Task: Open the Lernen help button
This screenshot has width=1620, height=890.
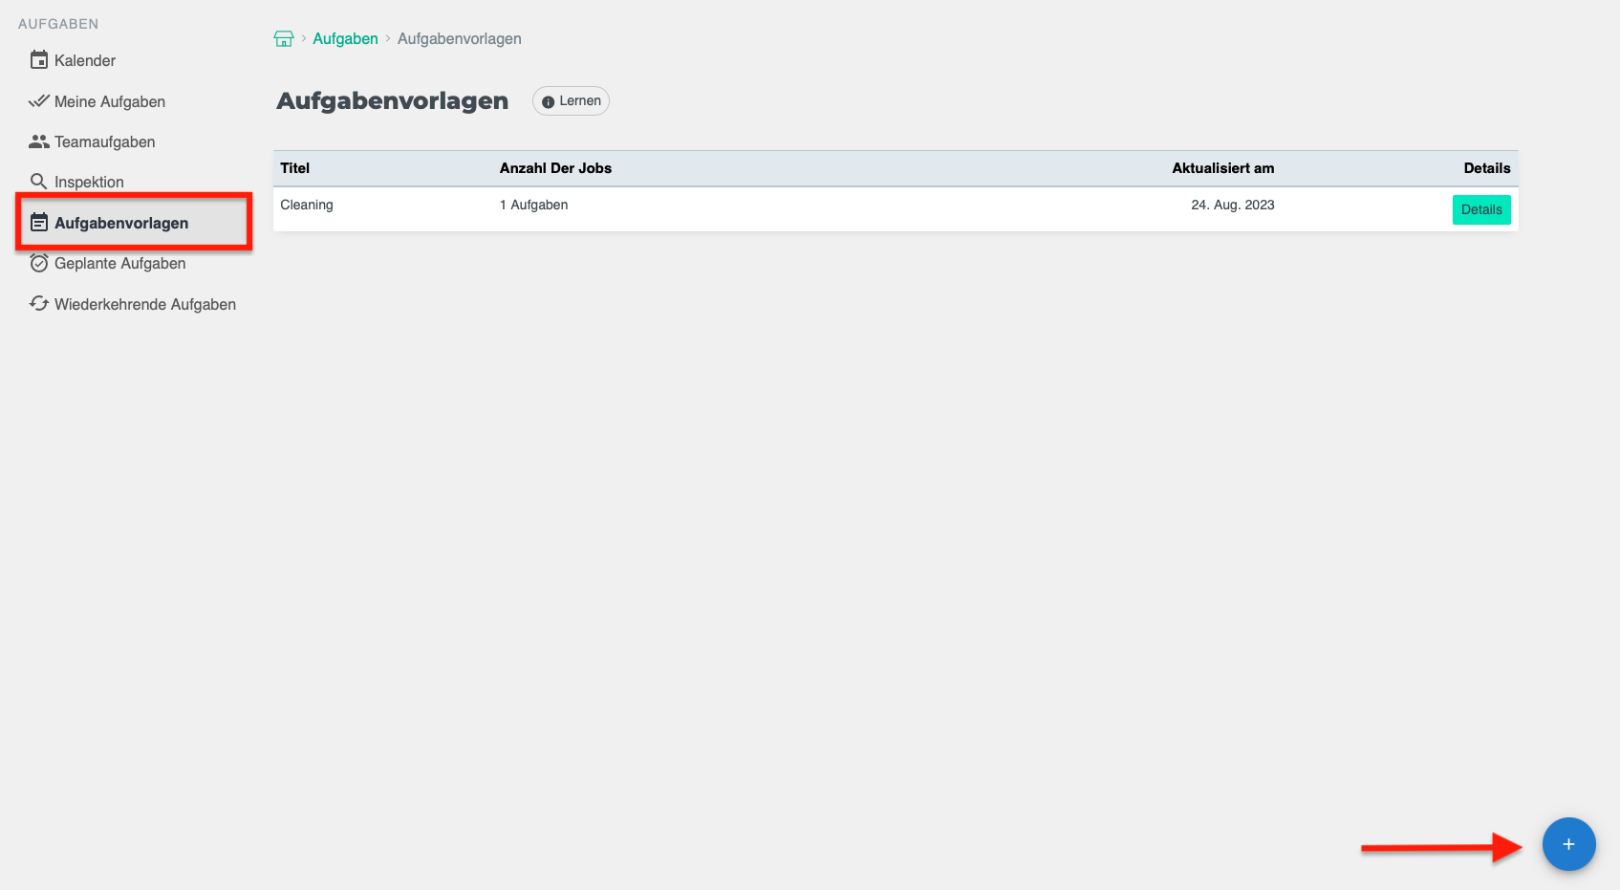Action: pos(571,100)
